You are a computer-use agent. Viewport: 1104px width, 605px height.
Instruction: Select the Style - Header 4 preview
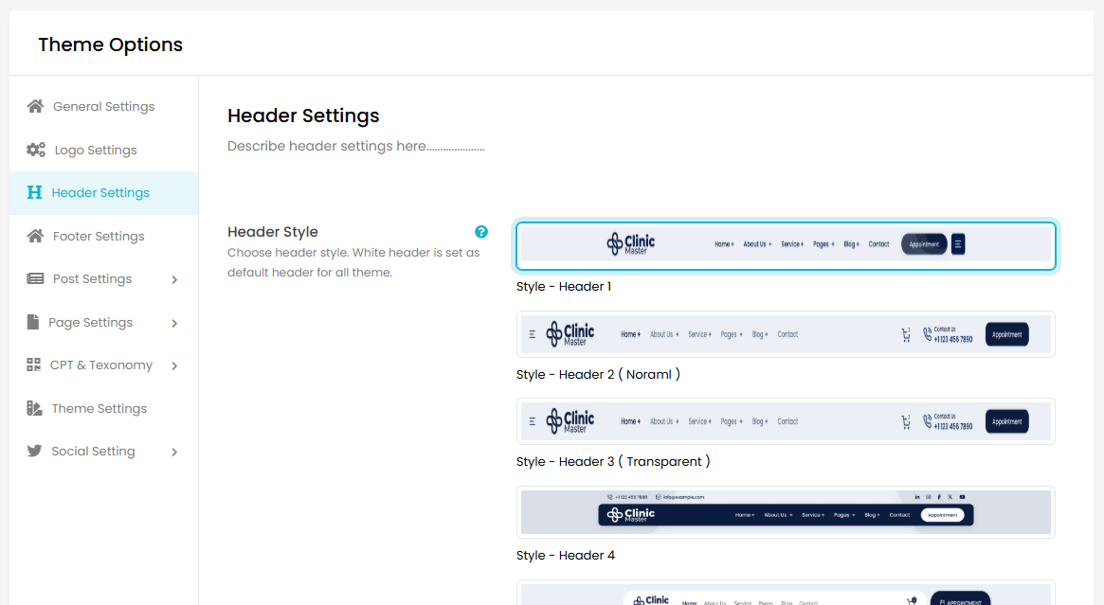(786, 512)
